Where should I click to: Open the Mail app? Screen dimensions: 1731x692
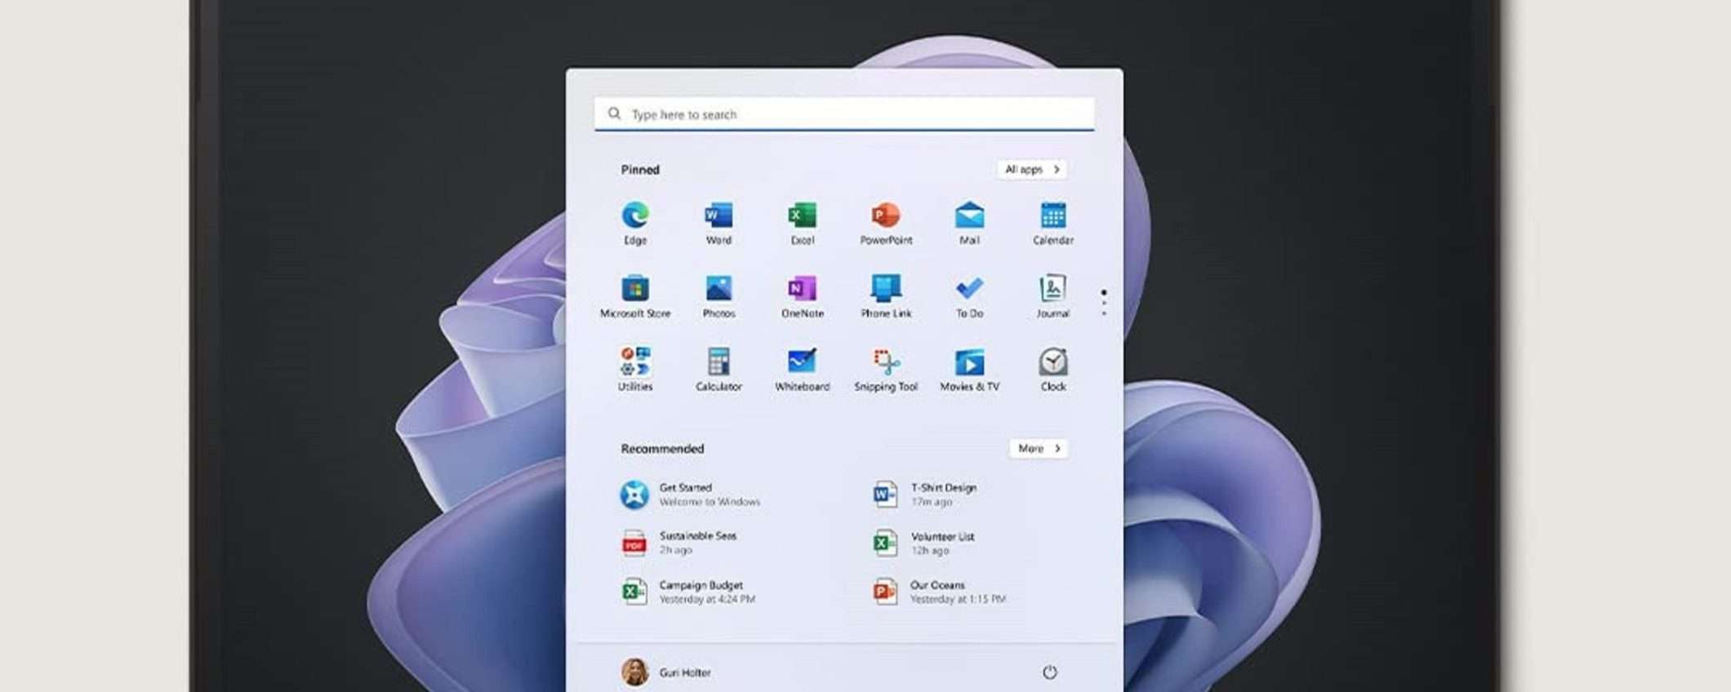[x=969, y=223]
